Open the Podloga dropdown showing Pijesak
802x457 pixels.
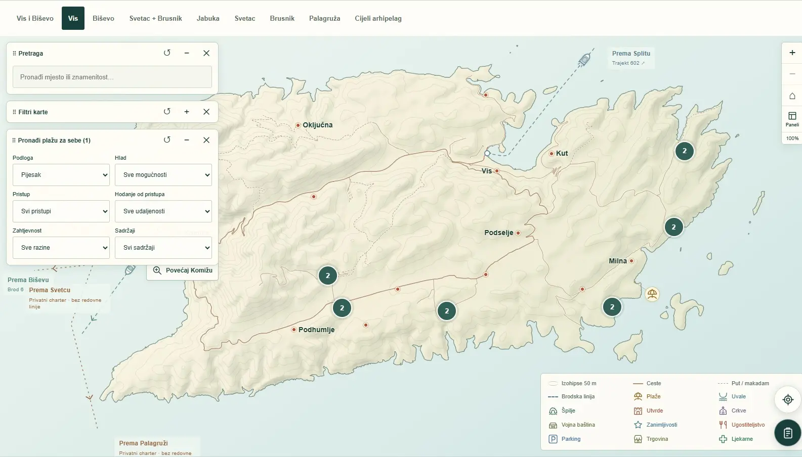(x=61, y=175)
